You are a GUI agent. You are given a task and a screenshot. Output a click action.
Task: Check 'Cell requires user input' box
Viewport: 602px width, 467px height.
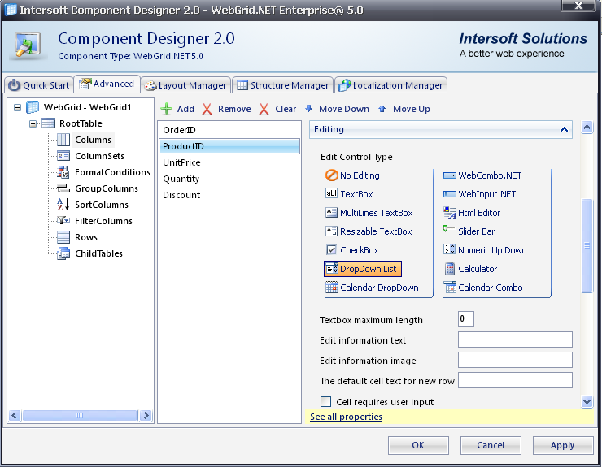coord(325,401)
